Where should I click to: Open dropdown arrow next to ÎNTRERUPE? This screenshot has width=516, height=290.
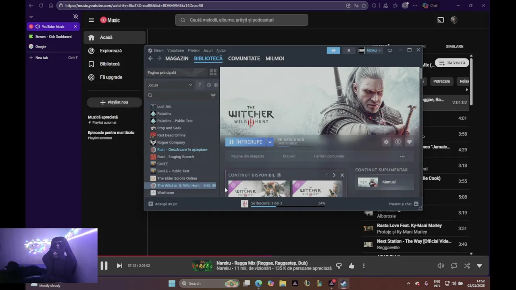tap(270, 142)
